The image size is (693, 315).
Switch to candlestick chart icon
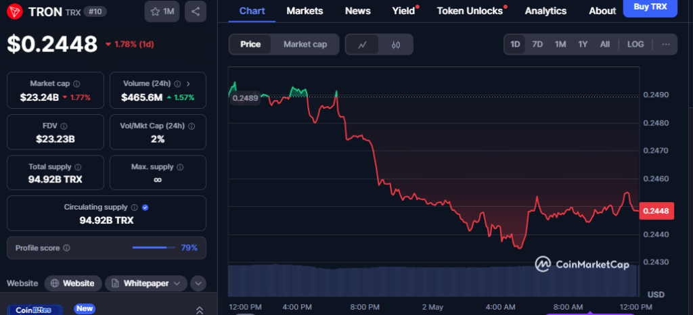395,45
